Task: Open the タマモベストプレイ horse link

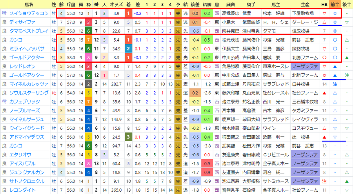Action: click(29, 31)
